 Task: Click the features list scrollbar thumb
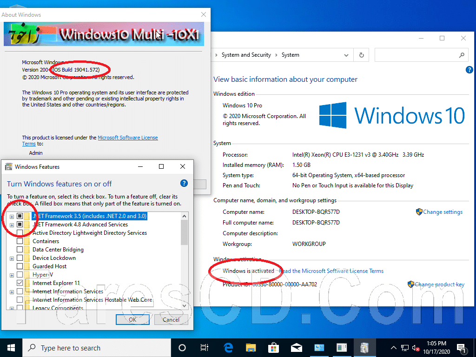(184, 232)
